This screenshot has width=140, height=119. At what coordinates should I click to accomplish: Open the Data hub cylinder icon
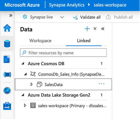(7, 44)
